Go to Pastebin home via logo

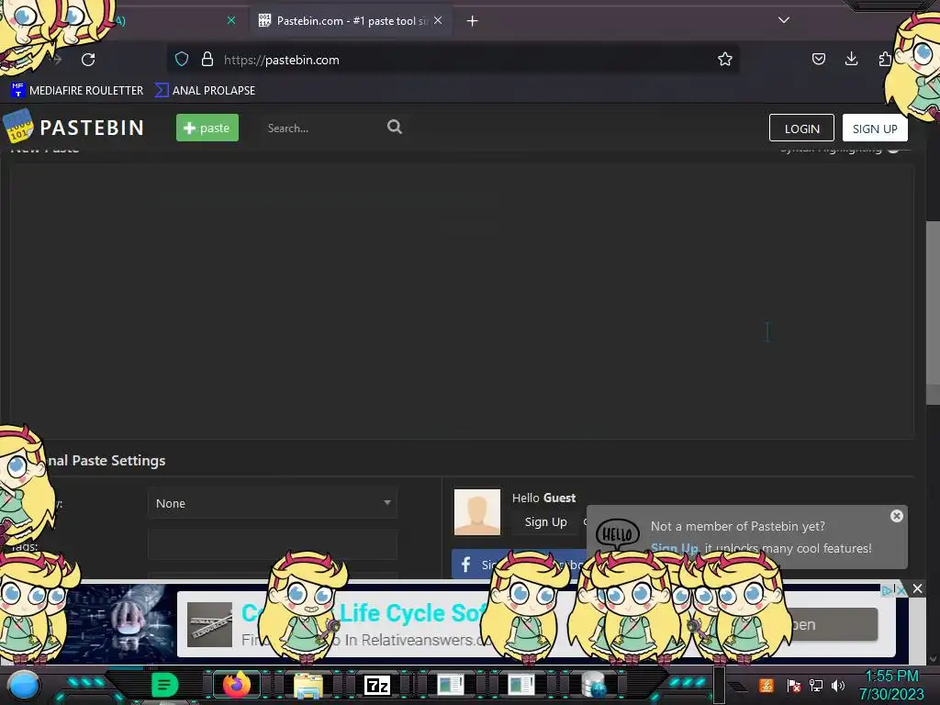73,127
